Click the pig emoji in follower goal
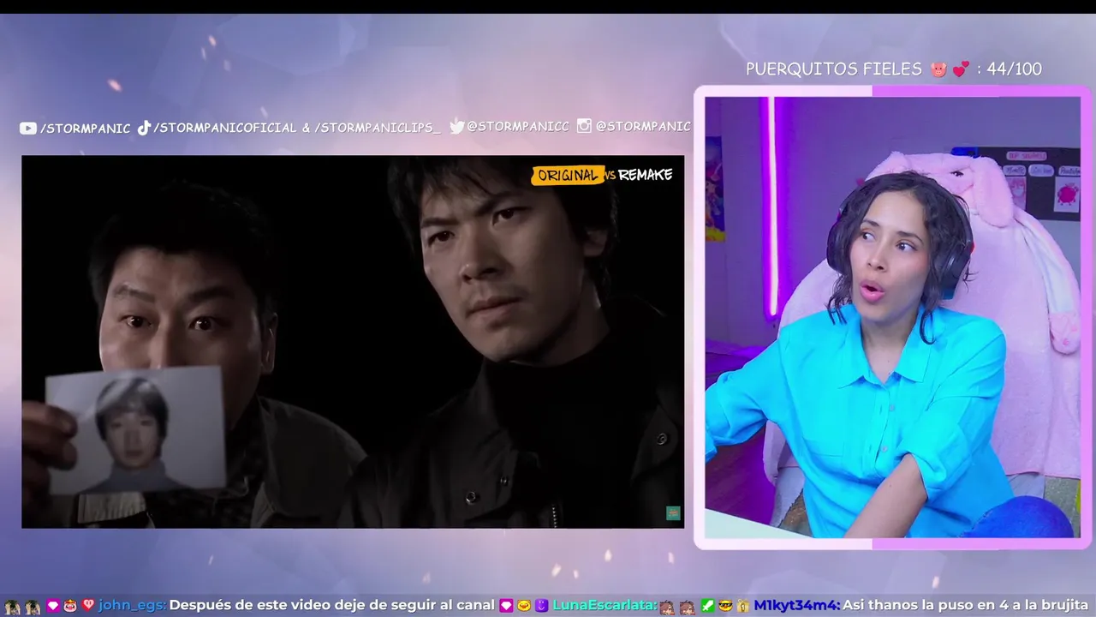Viewport: 1096px width, 617px height. pyautogui.click(x=938, y=69)
